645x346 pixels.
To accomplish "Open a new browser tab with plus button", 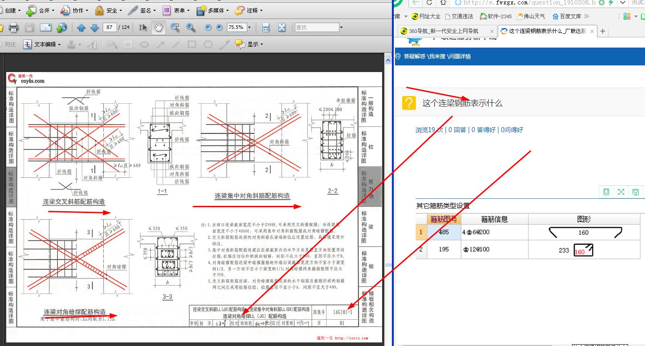I will [x=603, y=31].
